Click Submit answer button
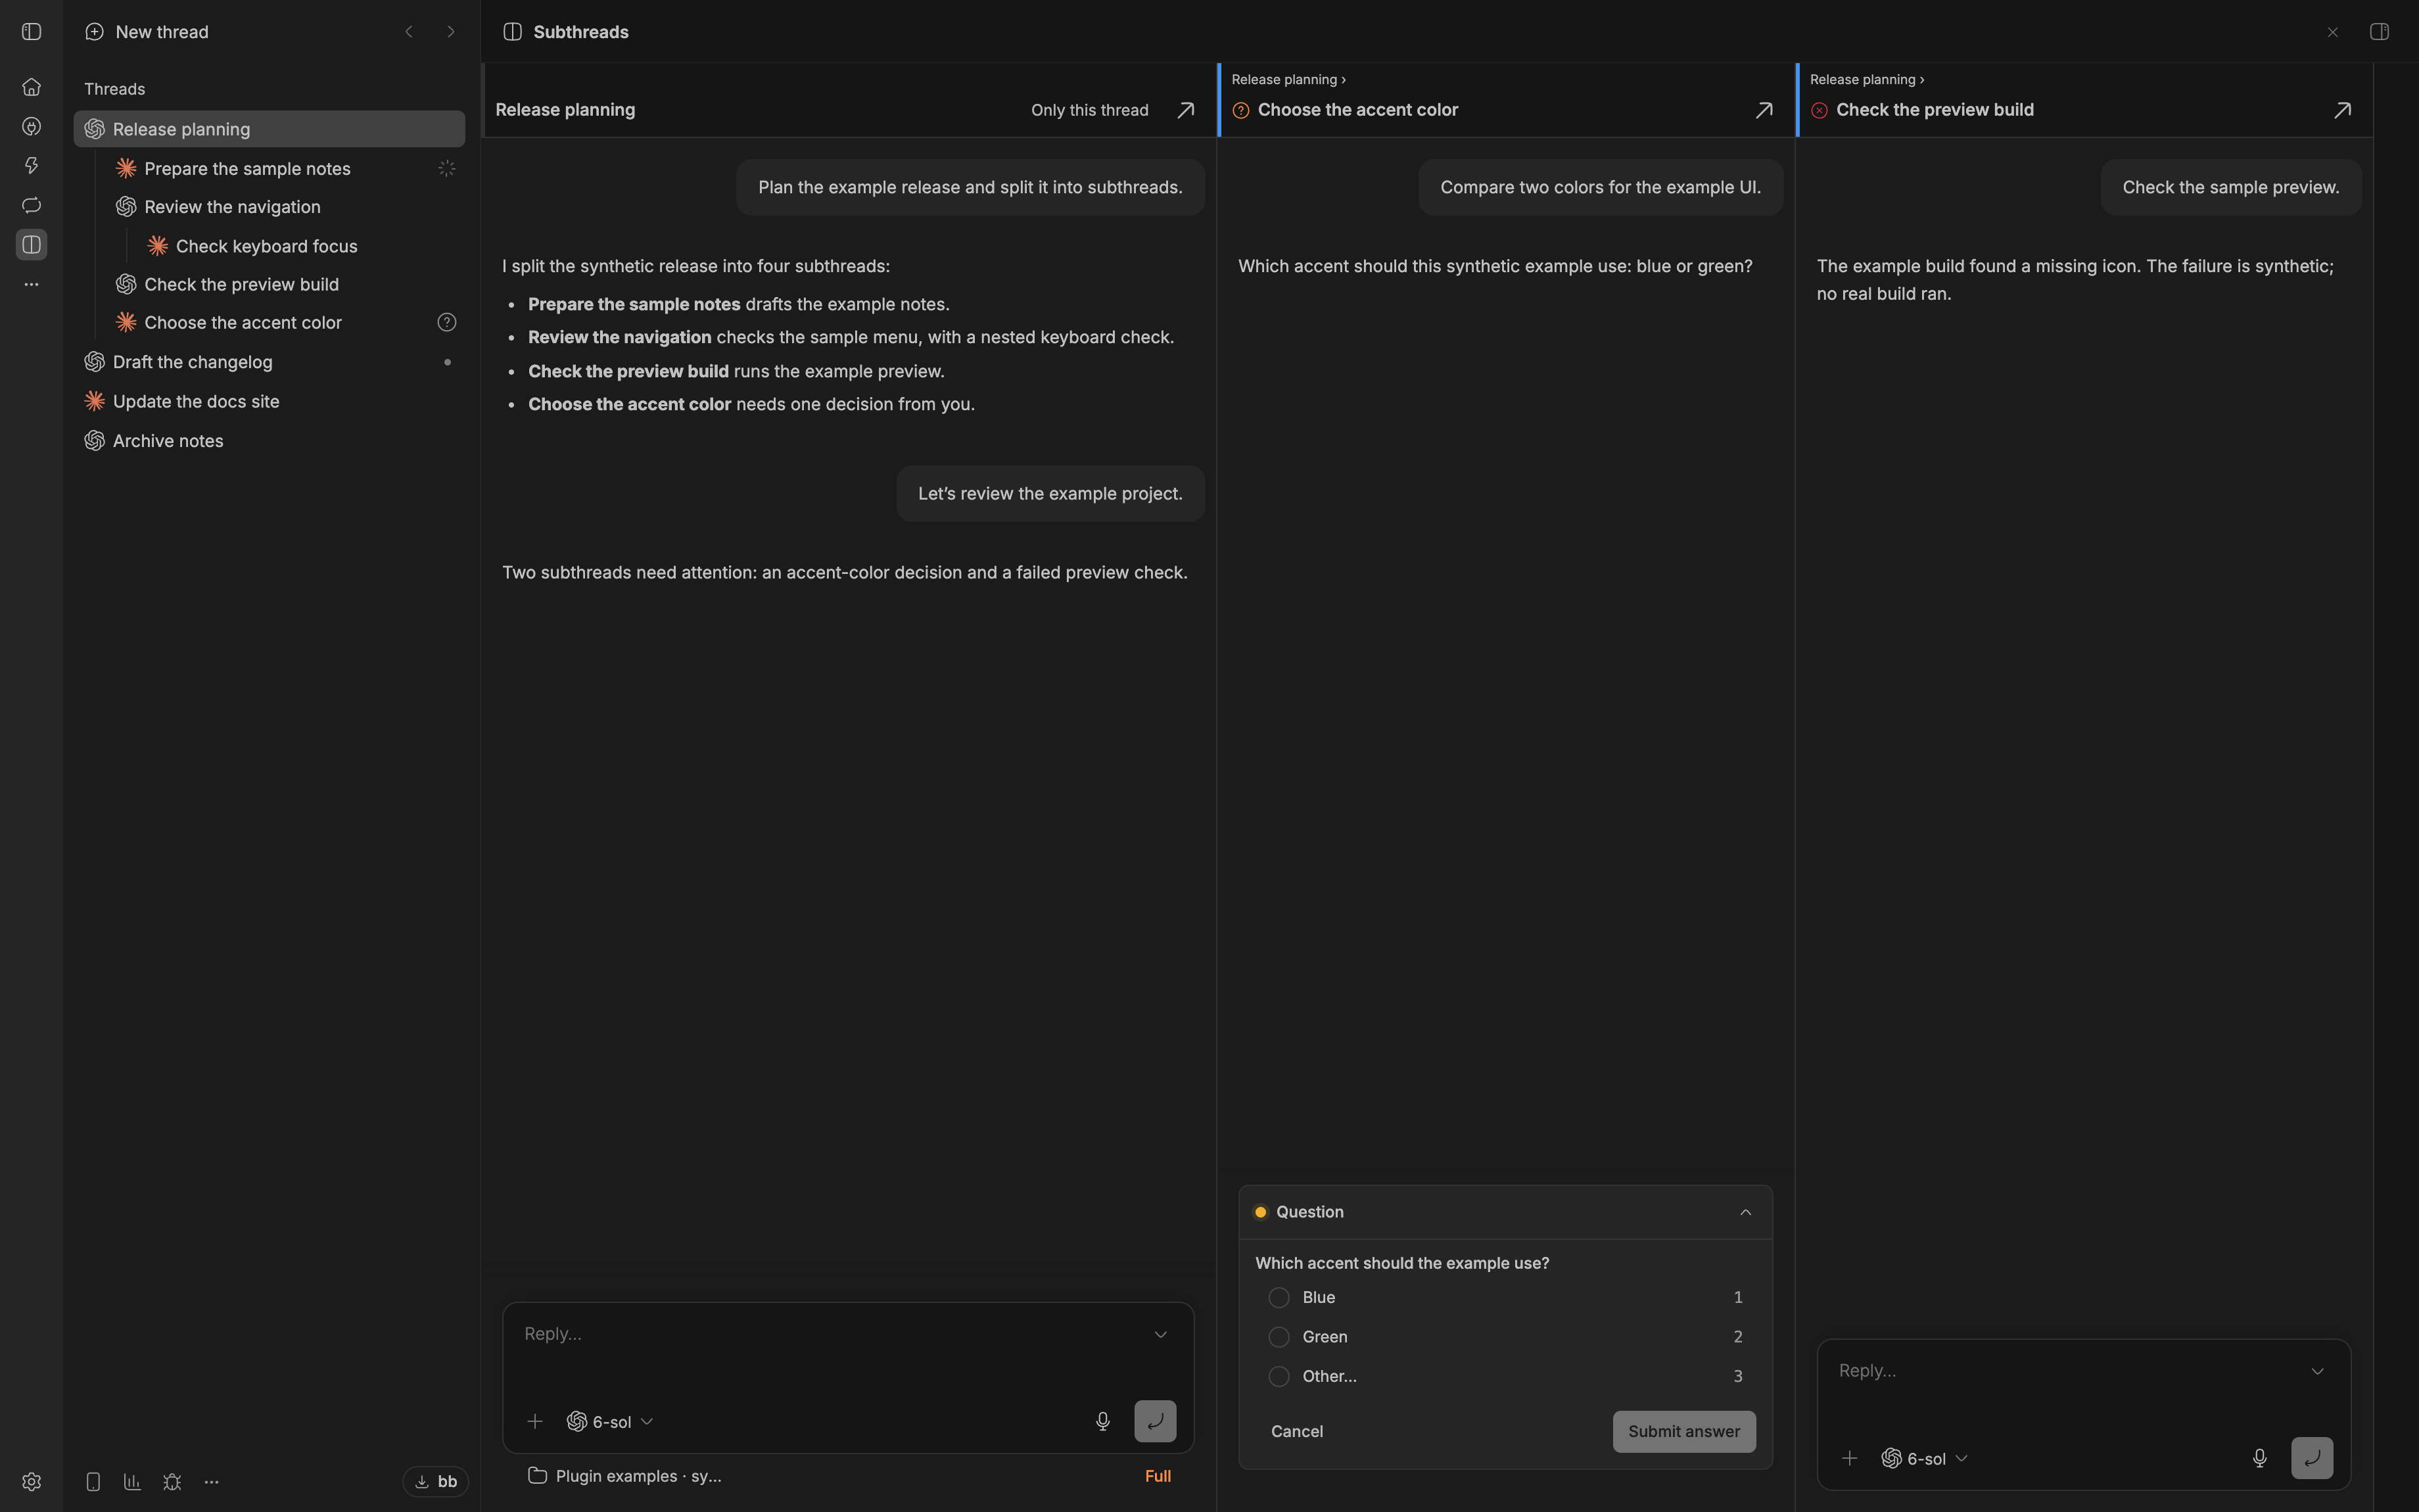 pyautogui.click(x=1683, y=1431)
